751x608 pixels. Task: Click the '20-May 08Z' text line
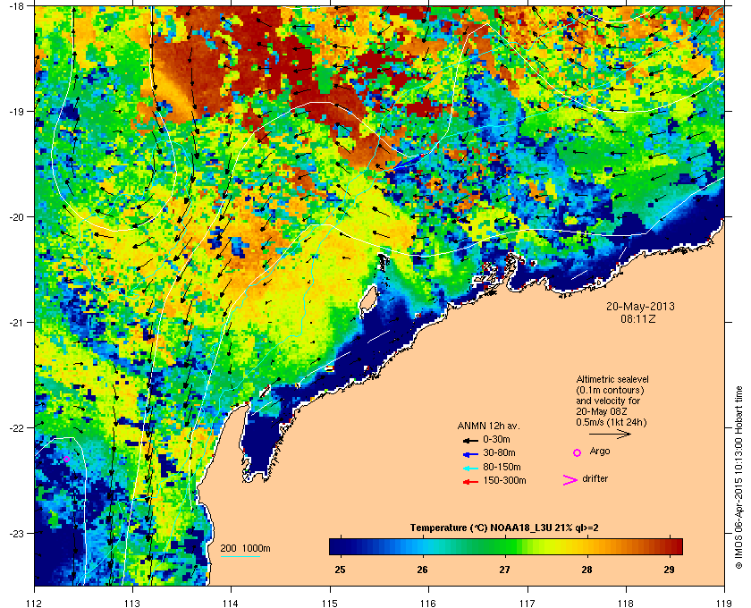[x=602, y=411]
